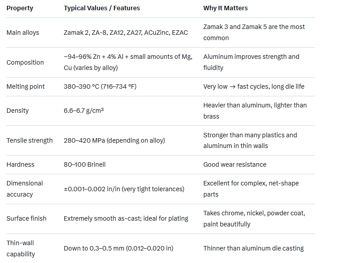Viewport: 355px width, 263px height.
Task: Select the "Main alloys" row label
Action: pos(23,33)
